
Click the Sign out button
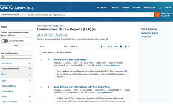(x=168, y=8)
